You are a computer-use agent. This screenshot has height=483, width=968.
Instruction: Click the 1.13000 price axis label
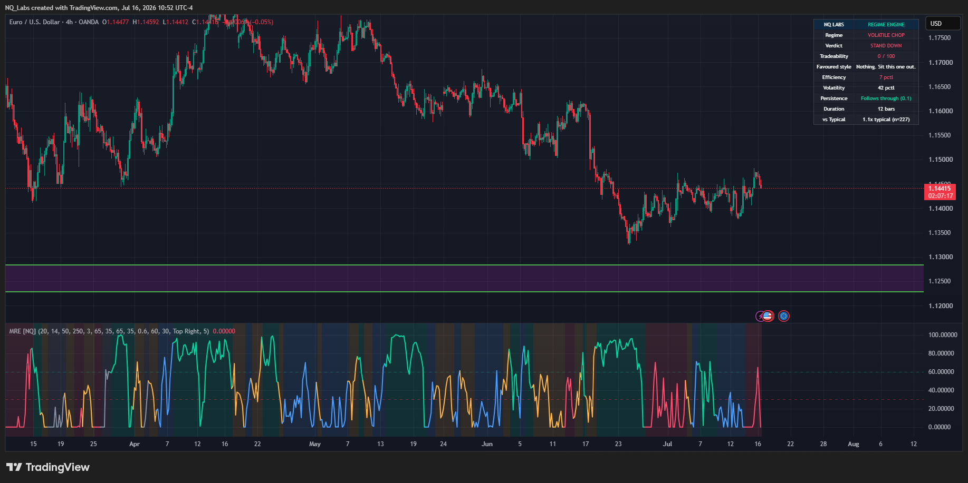click(941, 257)
